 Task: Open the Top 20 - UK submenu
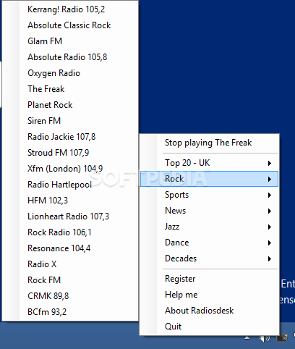[x=209, y=163]
